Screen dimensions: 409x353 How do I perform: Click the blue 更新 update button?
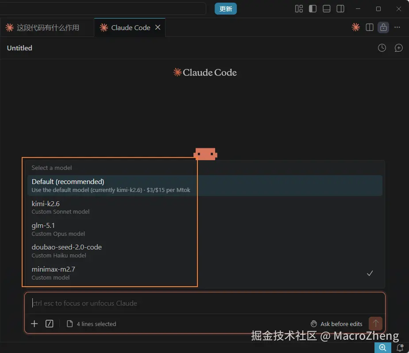point(226,9)
